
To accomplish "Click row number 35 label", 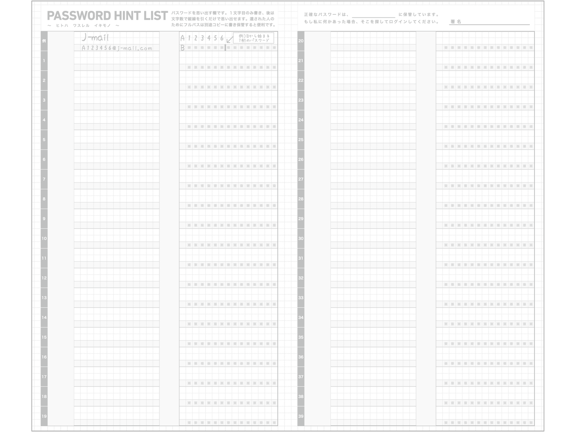I will (x=301, y=337).
